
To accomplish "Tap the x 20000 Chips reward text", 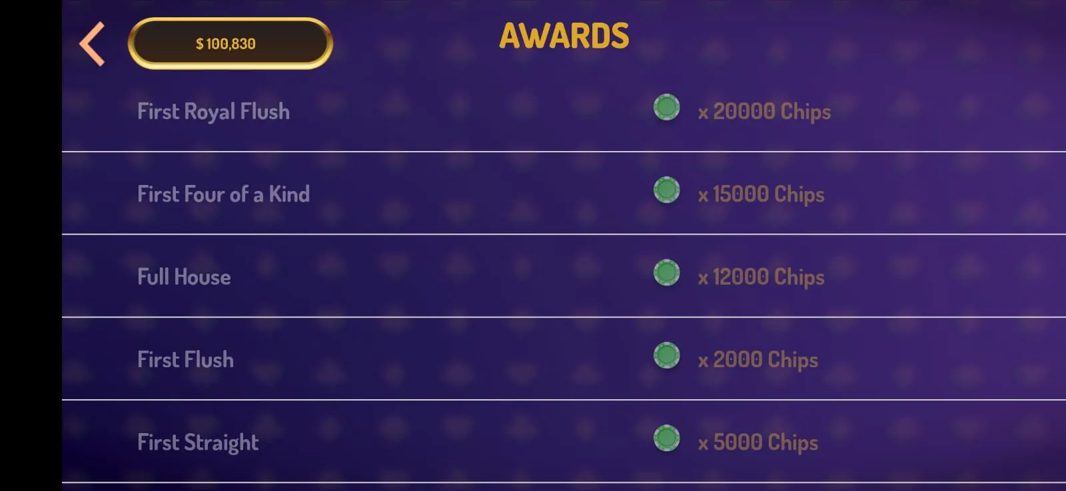I will [764, 112].
